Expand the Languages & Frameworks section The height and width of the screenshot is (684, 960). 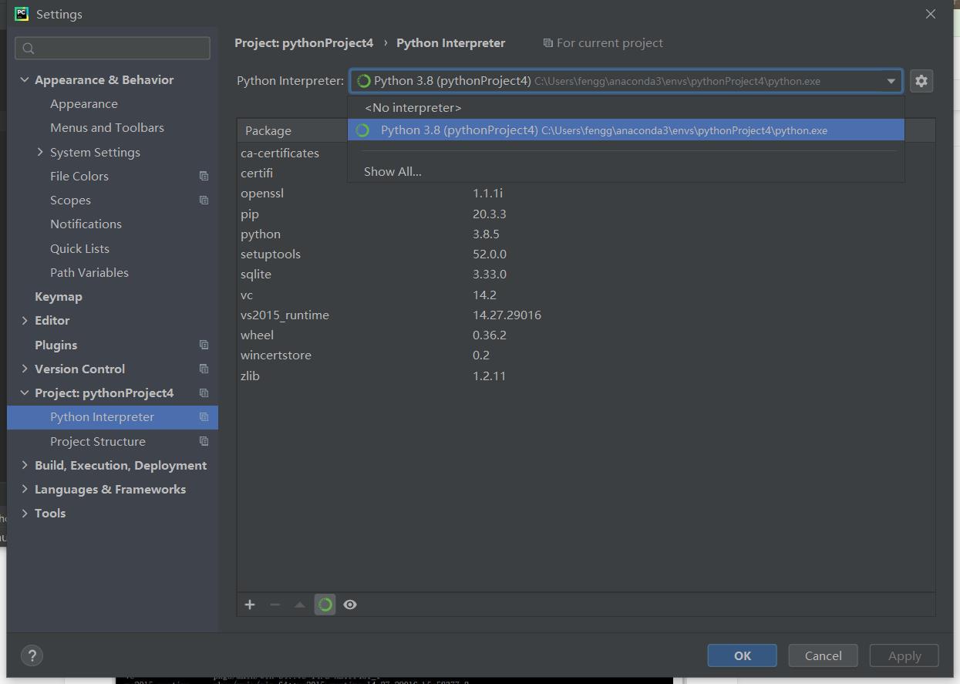point(25,489)
